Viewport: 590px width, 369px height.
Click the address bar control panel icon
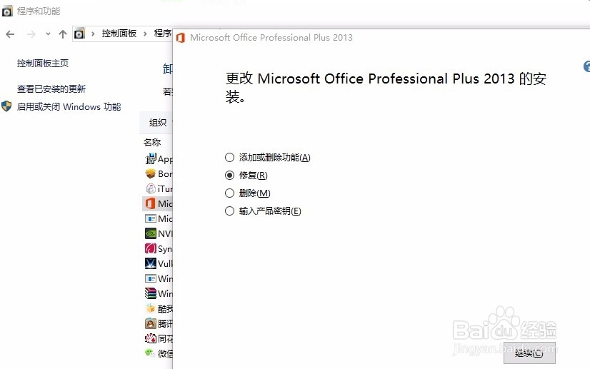(x=79, y=34)
